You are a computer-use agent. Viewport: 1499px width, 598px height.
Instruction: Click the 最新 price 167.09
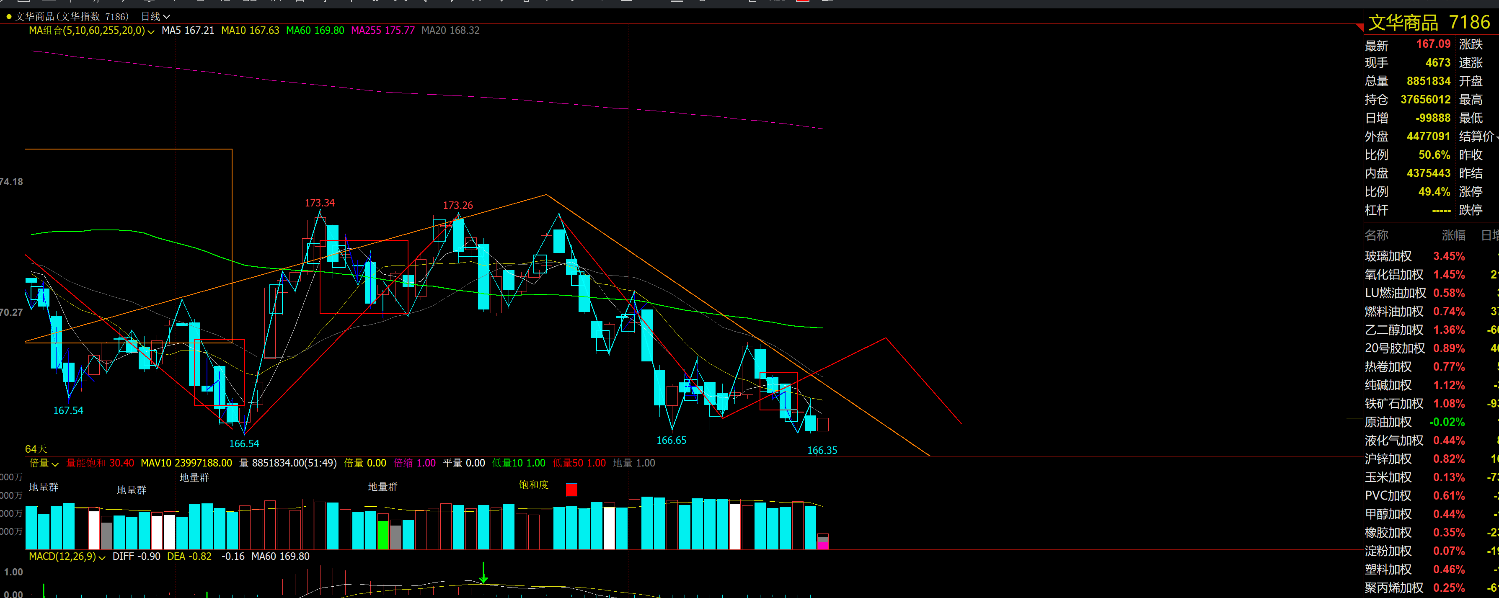pos(1433,44)
